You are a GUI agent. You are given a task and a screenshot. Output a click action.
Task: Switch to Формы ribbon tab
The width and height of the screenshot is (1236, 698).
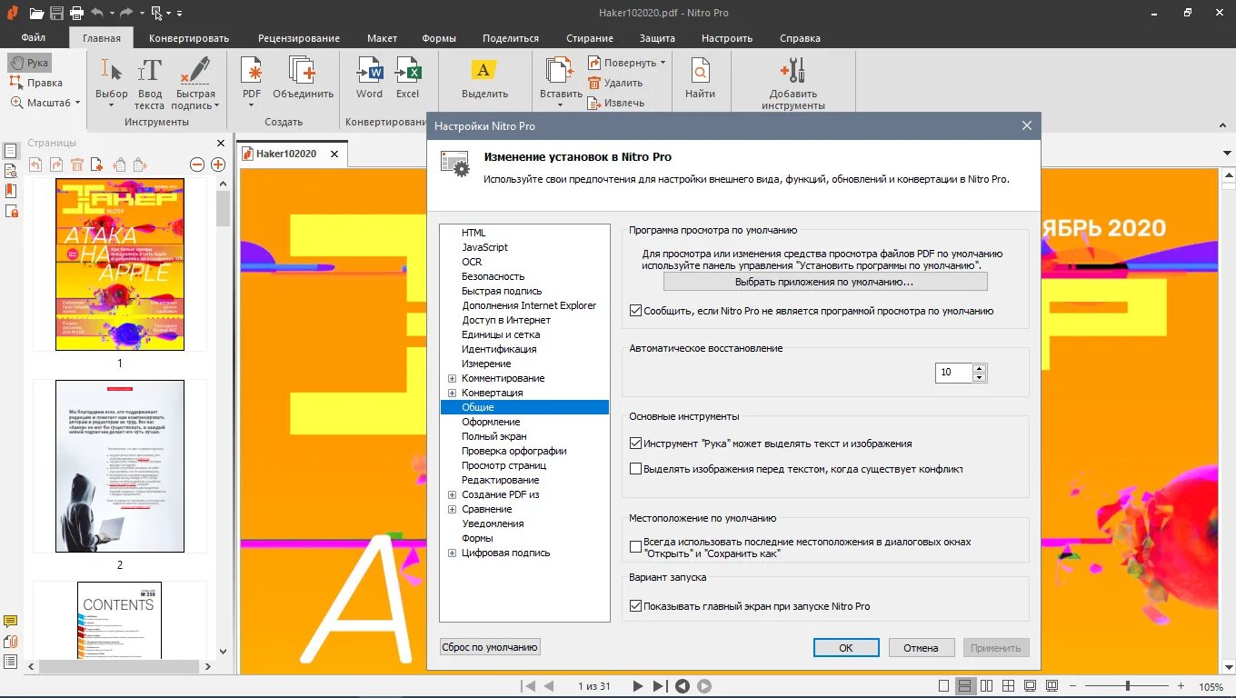coord(439,38)
